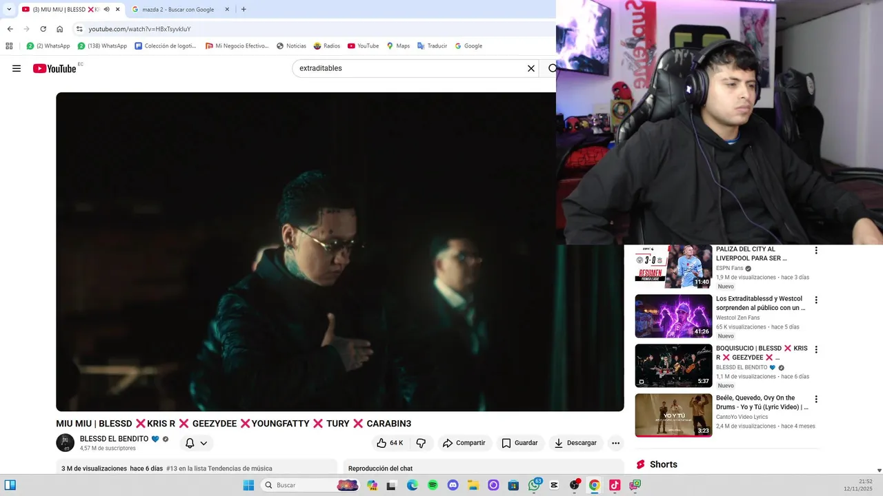
Task: Open the Westcol Zen Fans channel name
Action: tap(737, 318)
